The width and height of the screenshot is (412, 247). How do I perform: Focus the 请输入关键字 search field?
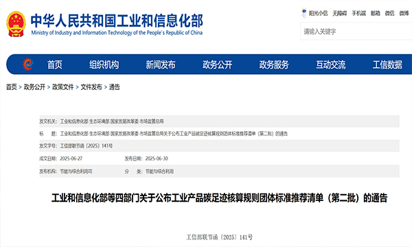tap(356, 32)
